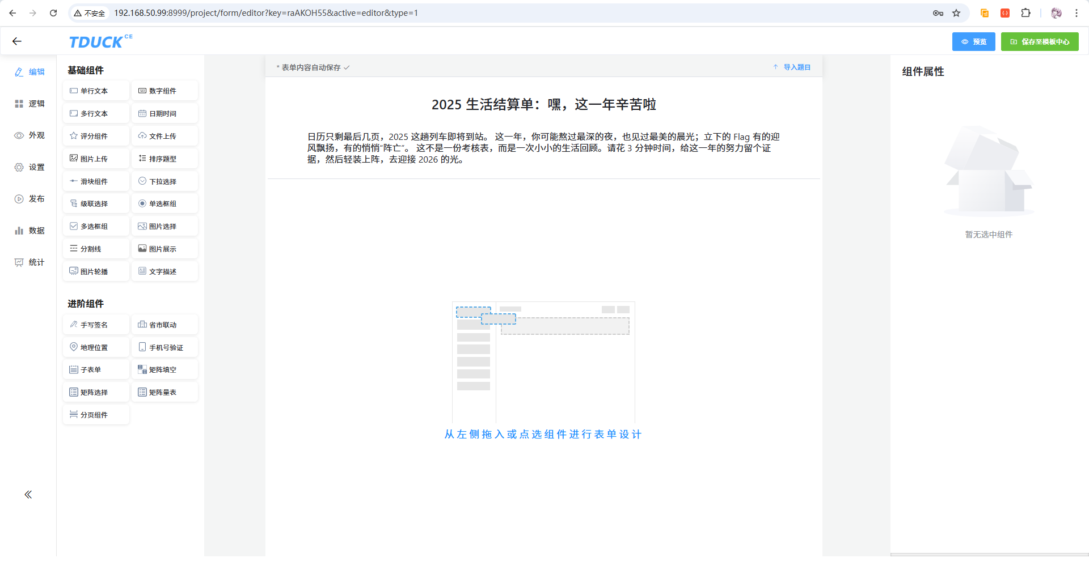Insert the 地理位置 location component

95,347
